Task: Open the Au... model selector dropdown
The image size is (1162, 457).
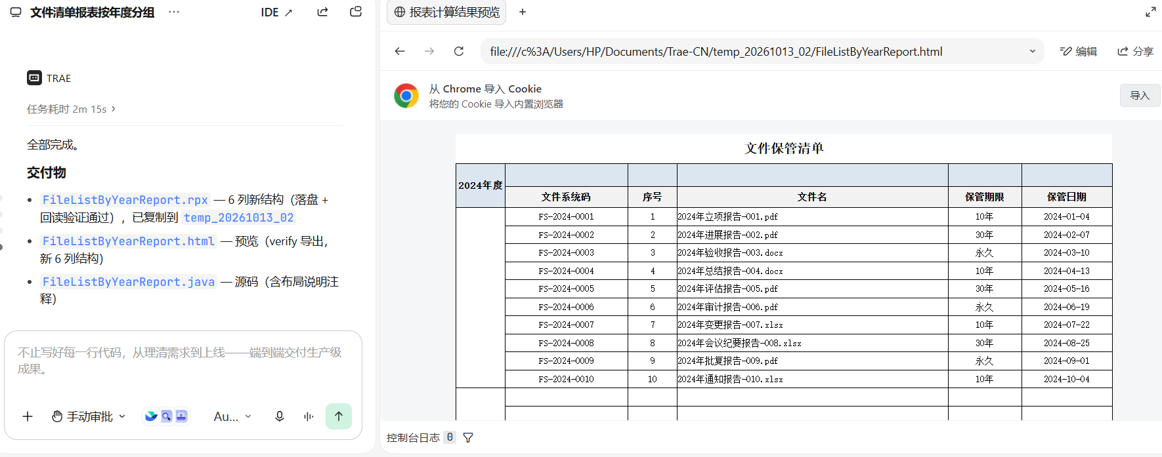Action: click(x=232, y=416)
